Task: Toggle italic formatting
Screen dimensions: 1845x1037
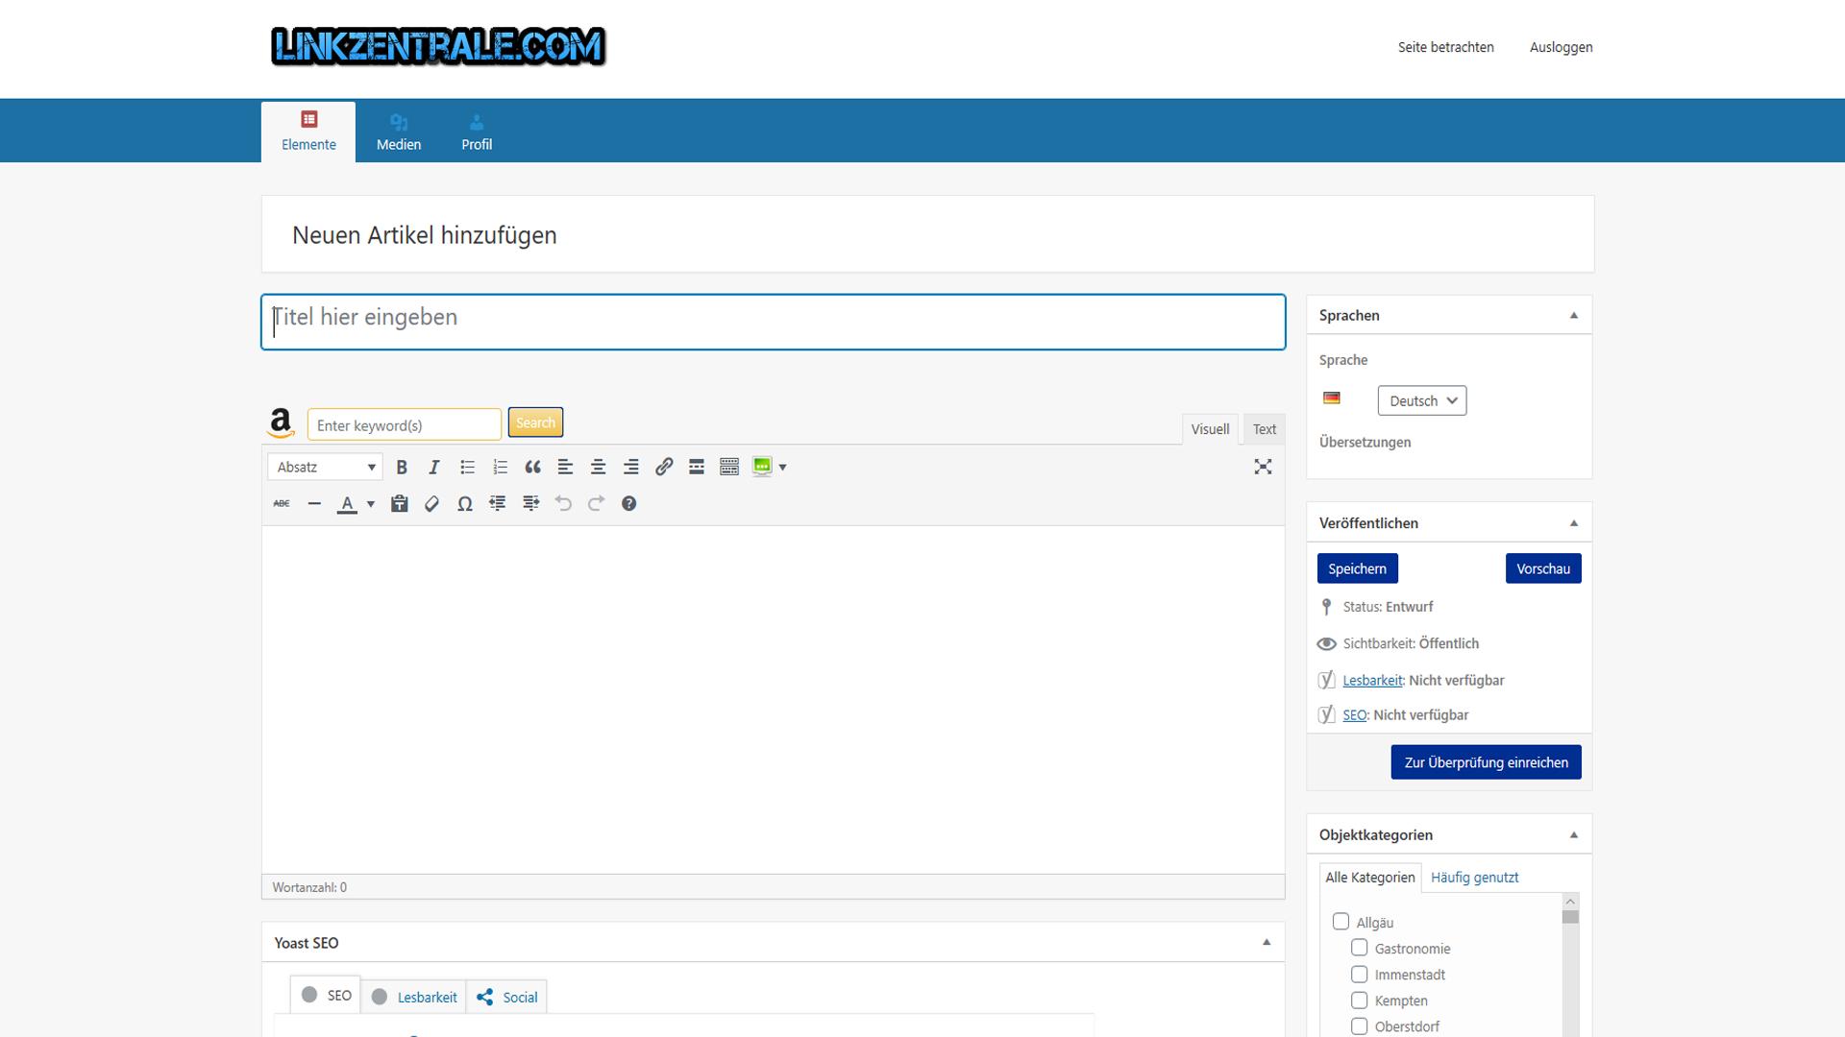Action: pos(434,467)
